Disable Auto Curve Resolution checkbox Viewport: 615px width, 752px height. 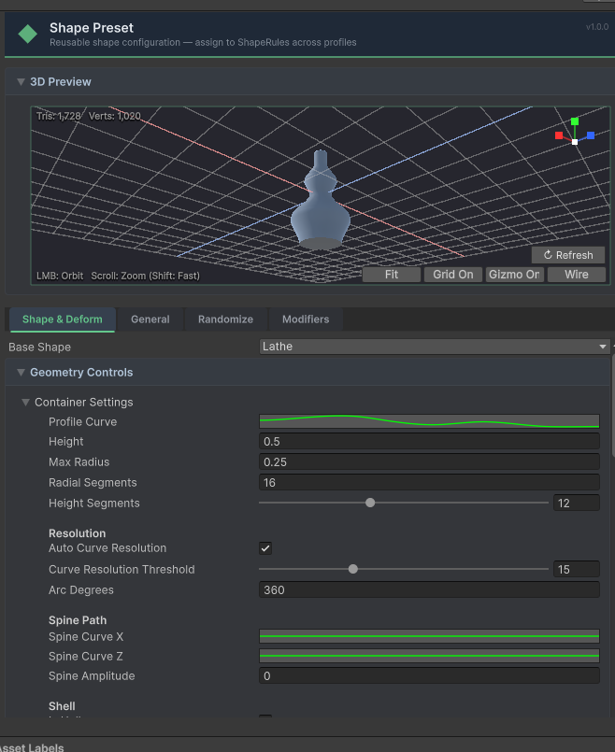click(265, 548)
